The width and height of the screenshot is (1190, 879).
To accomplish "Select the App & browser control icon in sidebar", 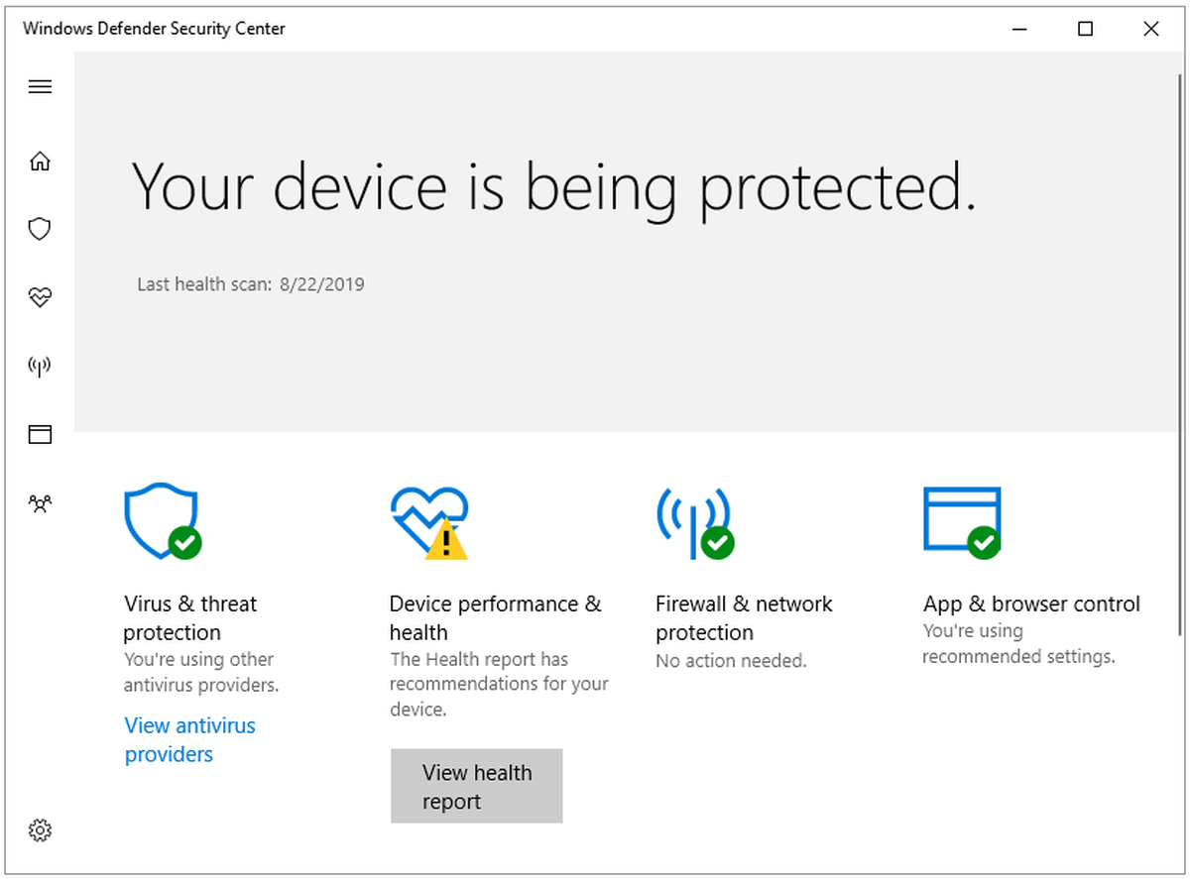I will 40,434.
